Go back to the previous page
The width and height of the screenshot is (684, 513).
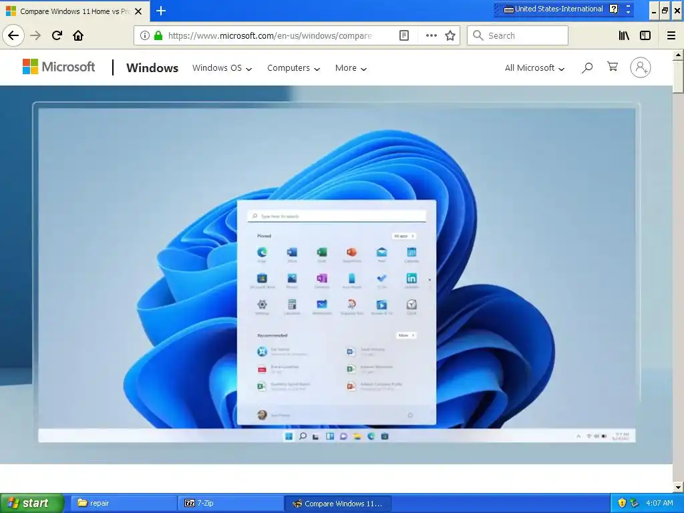tap(13, 35)
